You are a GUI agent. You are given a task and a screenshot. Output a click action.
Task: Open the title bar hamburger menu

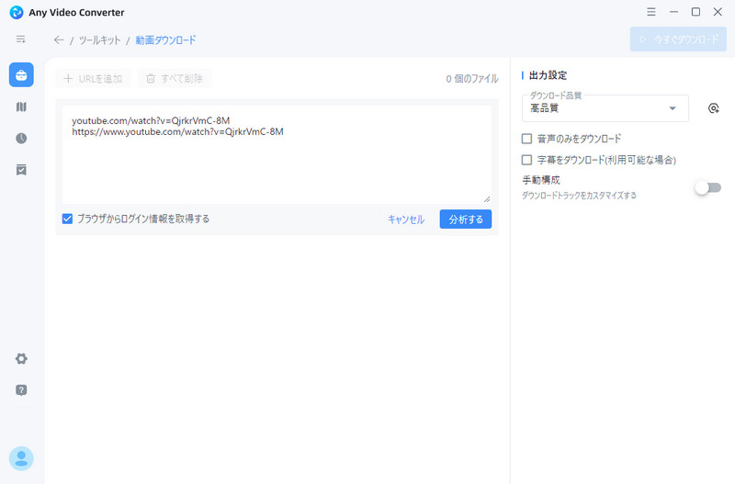pos(651,12)
